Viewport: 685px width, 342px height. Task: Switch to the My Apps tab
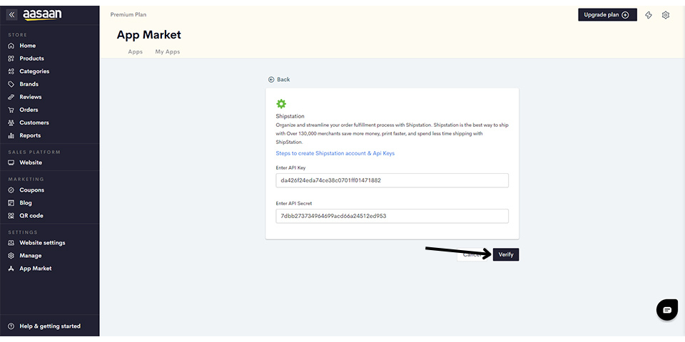coord(167,51)
